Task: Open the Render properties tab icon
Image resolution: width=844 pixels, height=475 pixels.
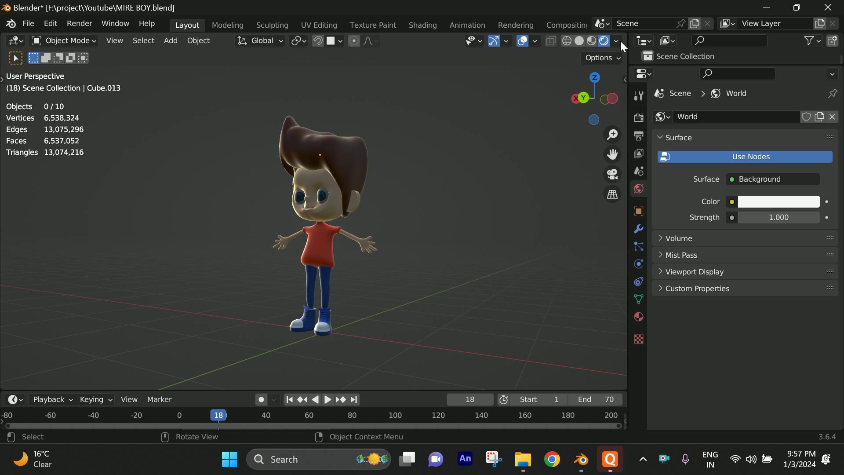Action: [639, 117]
